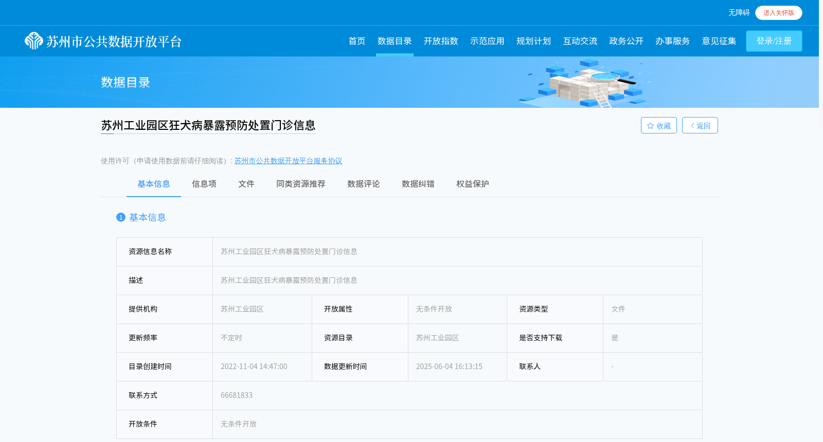The image size is (823, 442).
Task: Open the 办事服务 navigation item
Action: 673,41
